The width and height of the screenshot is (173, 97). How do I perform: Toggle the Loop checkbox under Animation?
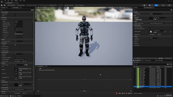[15, 67]
